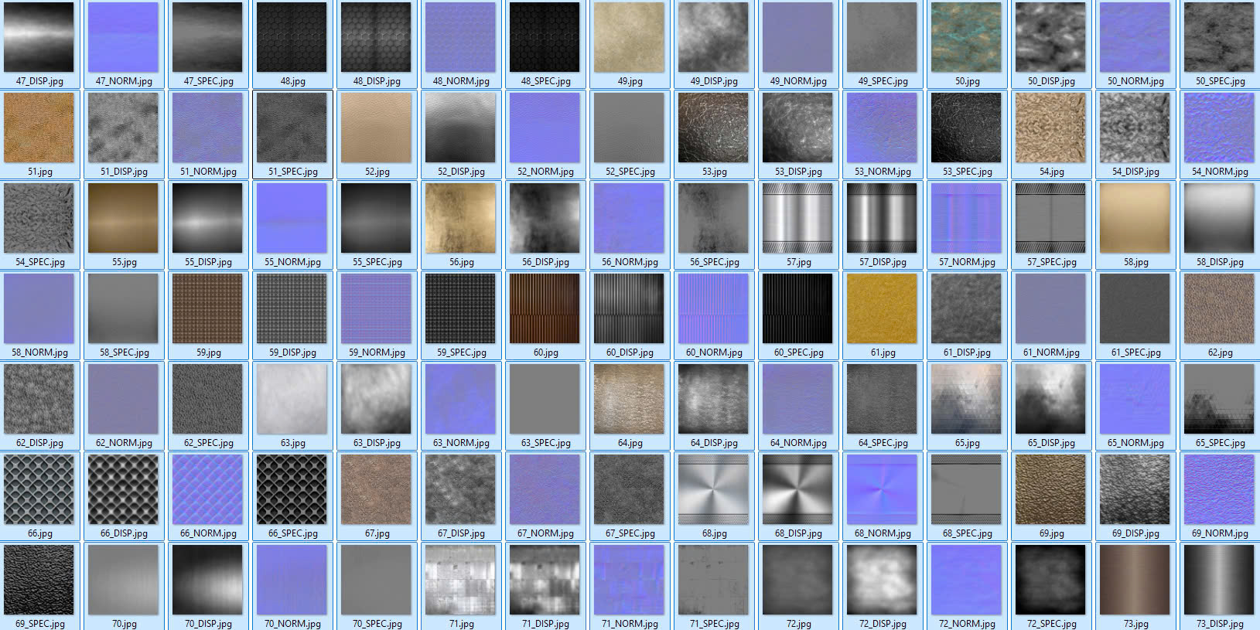
Task: Pick the 62.jpg brown grainy texture
Action: click(x=1219, y=308)
